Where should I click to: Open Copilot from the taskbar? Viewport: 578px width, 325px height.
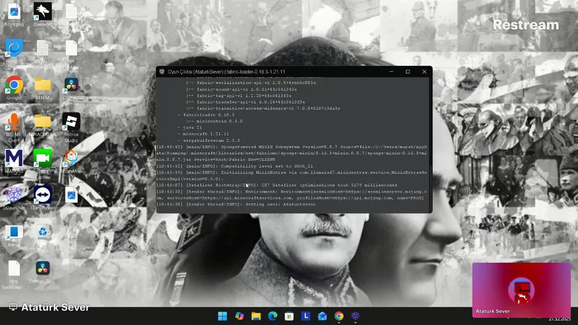point(239,316)
